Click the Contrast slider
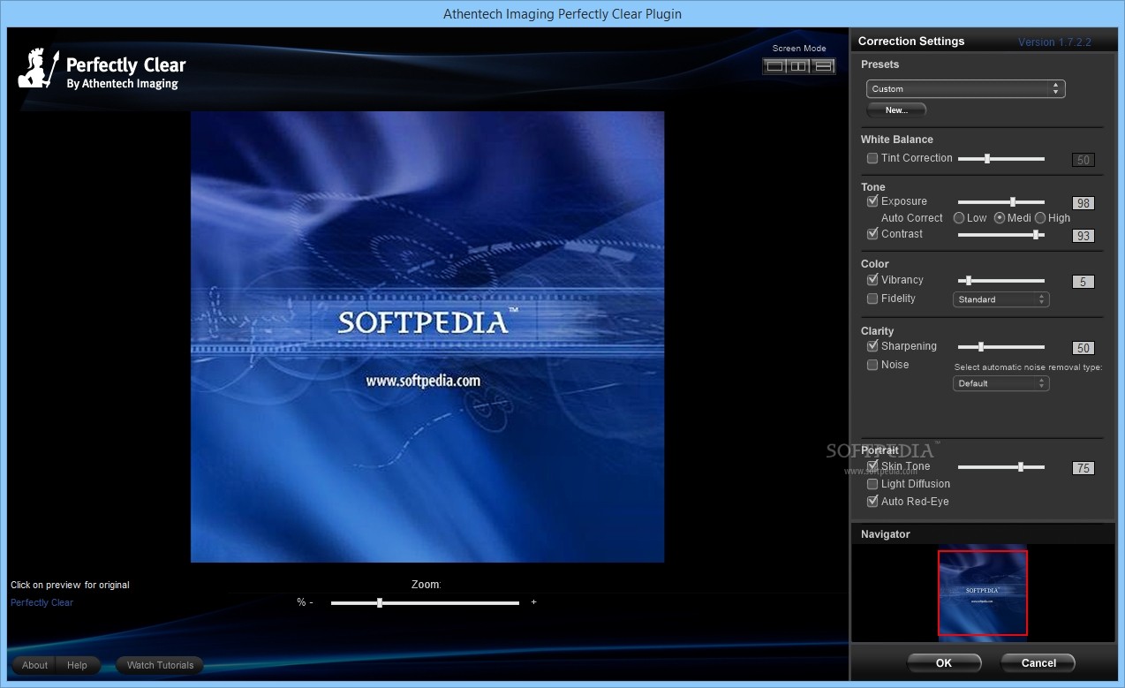This screenshot has height=688, width=1125. [x=1001, y=235]
